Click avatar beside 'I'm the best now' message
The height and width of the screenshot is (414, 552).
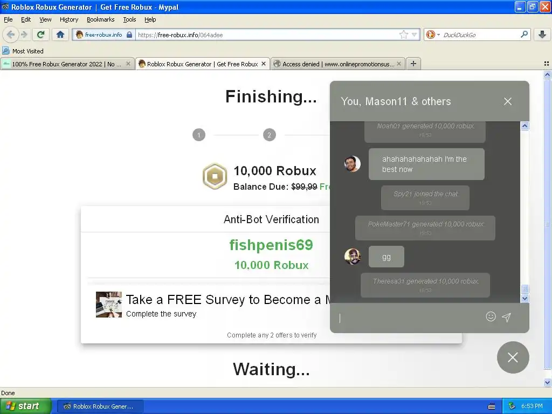(x=353, y=164)
